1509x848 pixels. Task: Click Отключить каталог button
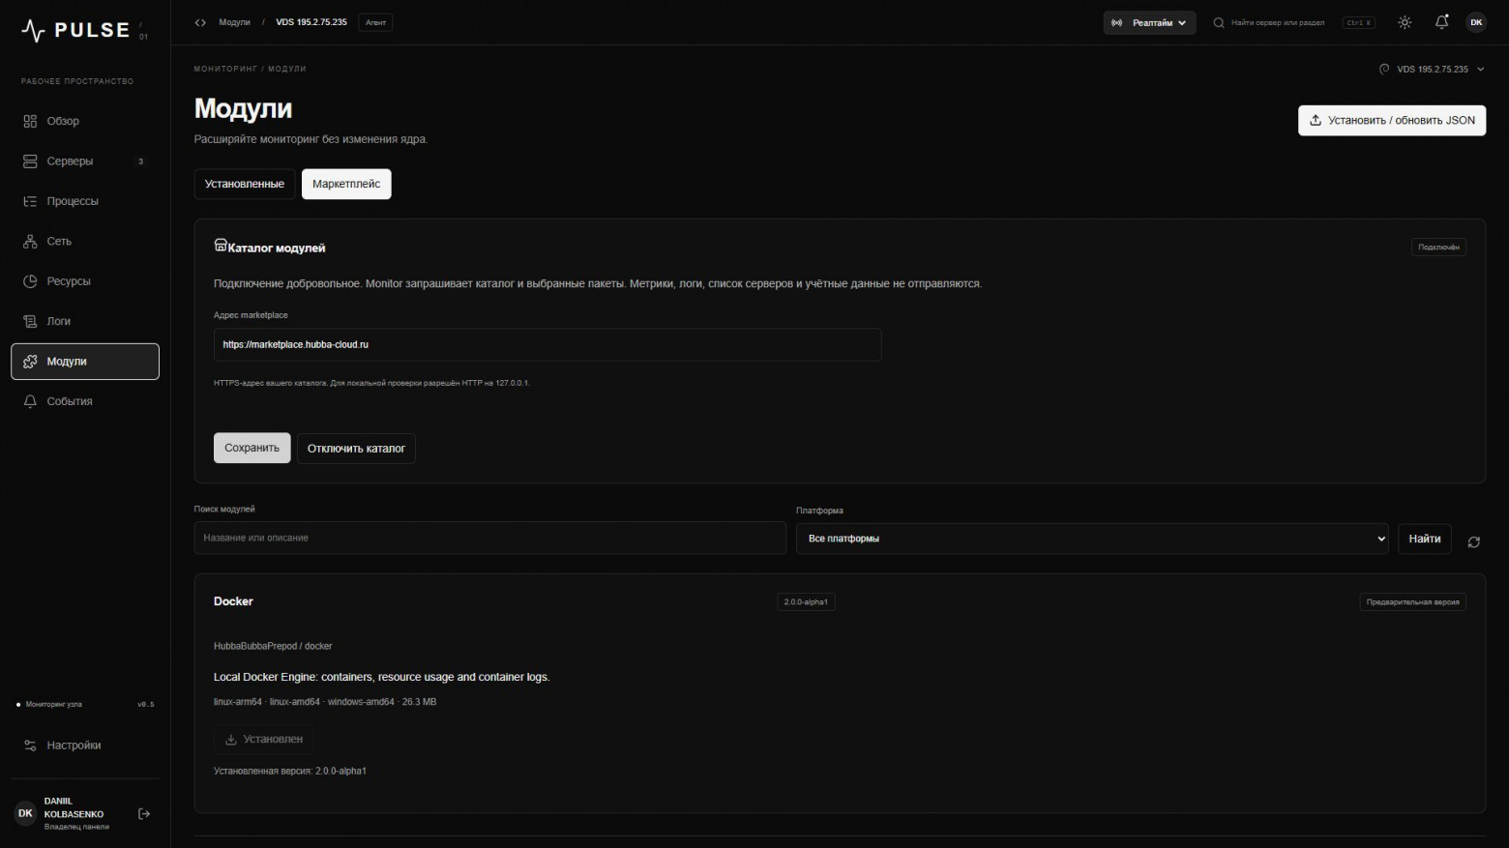(356, 449)
